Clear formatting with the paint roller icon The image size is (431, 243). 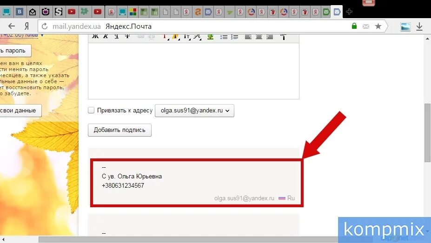click(x=283, y=37)
